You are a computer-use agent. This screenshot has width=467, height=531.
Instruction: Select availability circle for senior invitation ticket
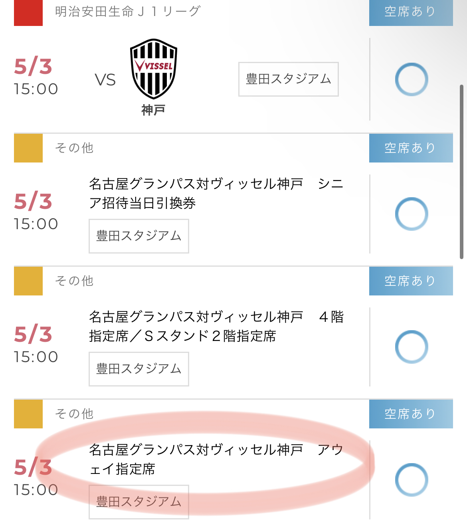pyautogui.click(x=412, y=214)
